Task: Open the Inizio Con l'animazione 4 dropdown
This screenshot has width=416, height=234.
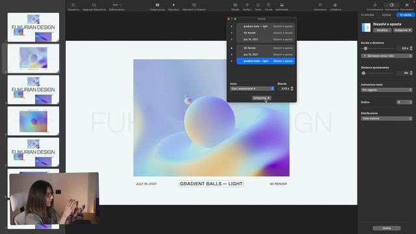Action: point(252,88)
